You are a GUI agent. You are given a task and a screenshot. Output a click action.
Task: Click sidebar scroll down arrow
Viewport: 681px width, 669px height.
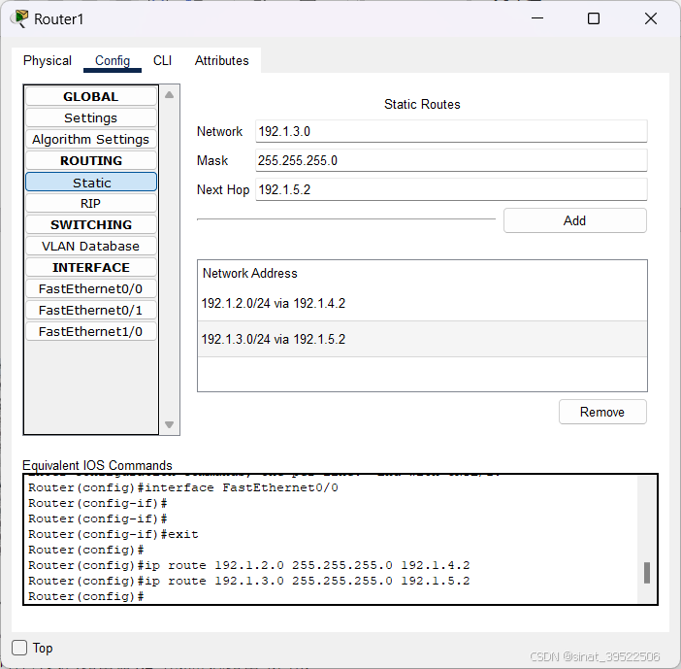170,424
